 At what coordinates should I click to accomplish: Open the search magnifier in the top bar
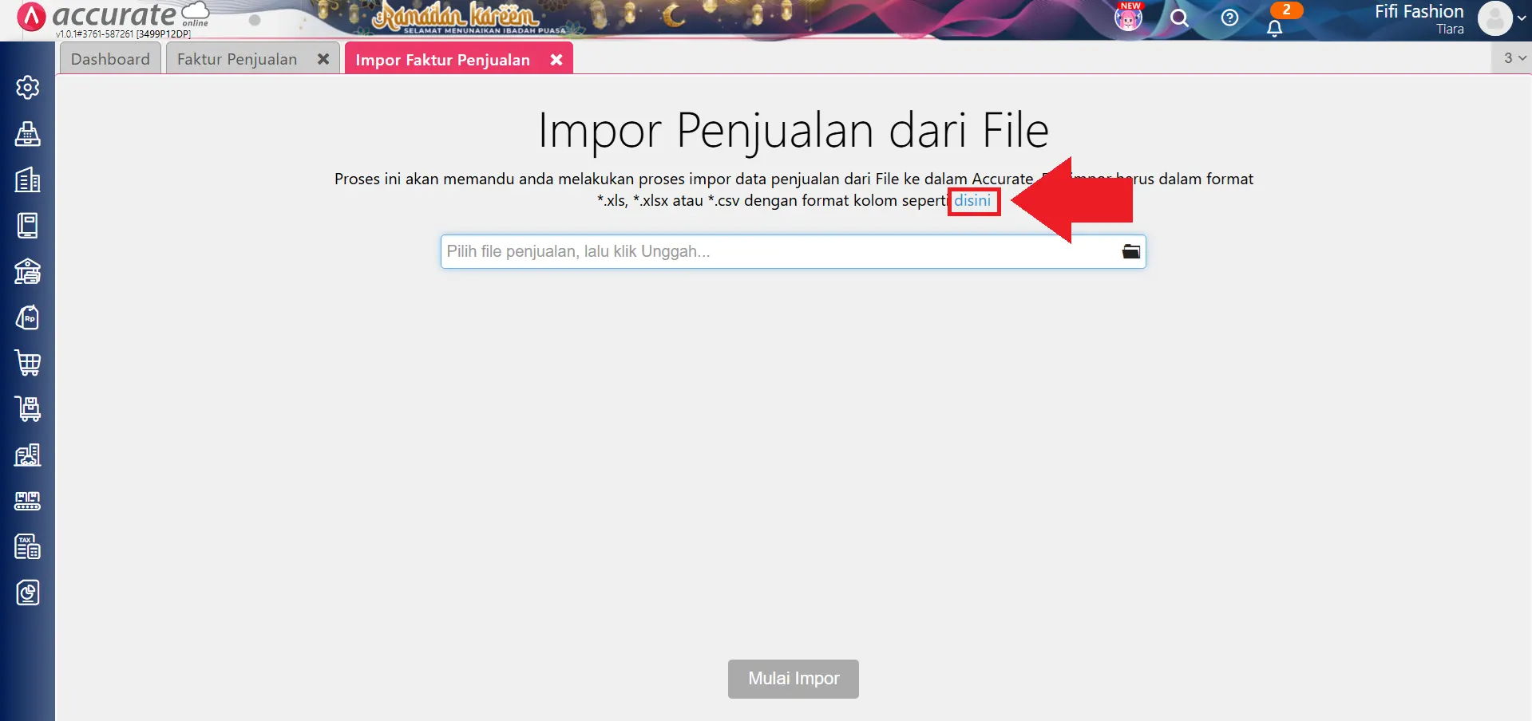click(1180, 18)
